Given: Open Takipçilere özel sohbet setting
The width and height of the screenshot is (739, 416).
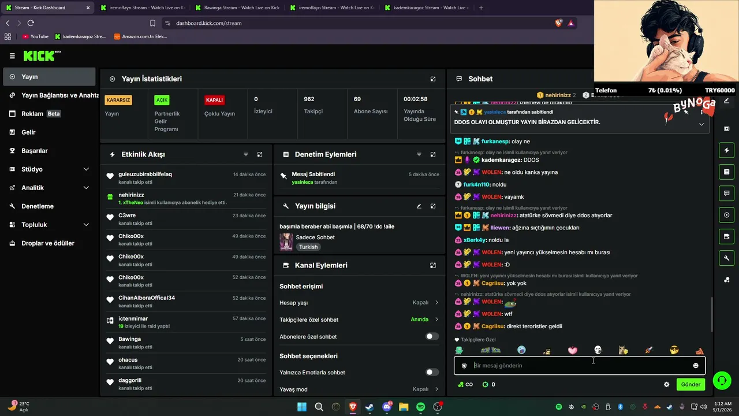Looking at the screenshot, I should [359, 320].
